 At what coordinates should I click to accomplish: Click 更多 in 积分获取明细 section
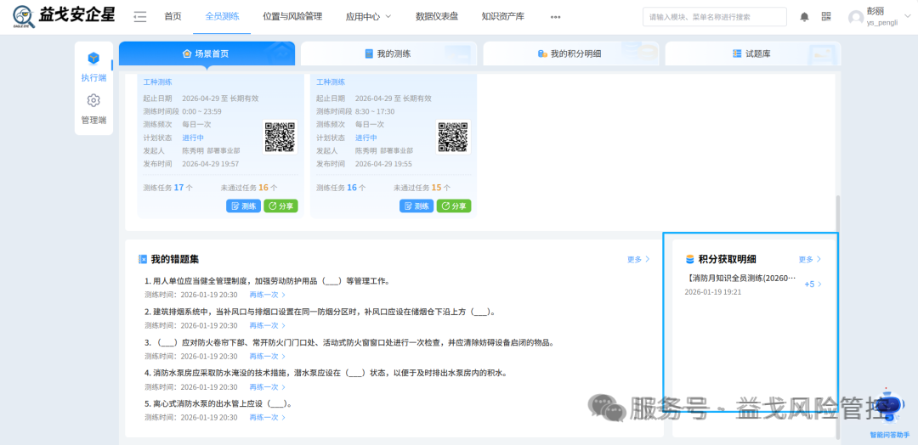pos(810,259)
